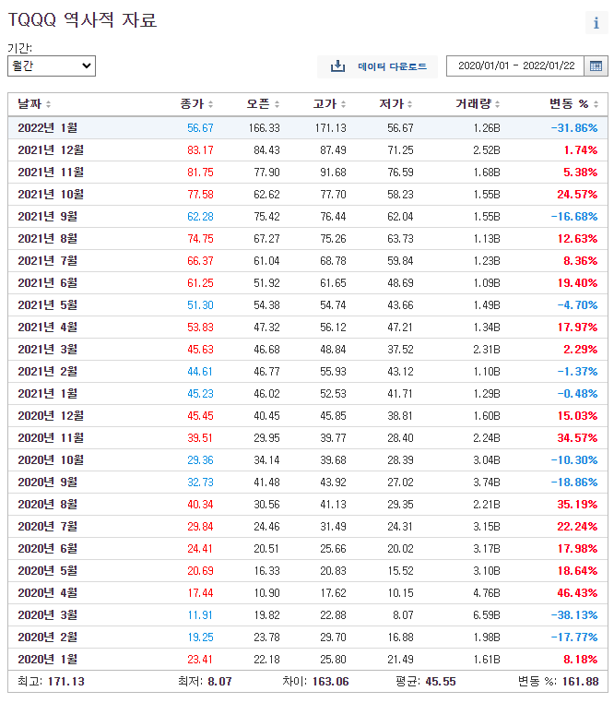This screenshot has width=614, height=703.
Task: Select the 2020년 10월 row date
Action: pyautogui.click(x=51, y=460)
